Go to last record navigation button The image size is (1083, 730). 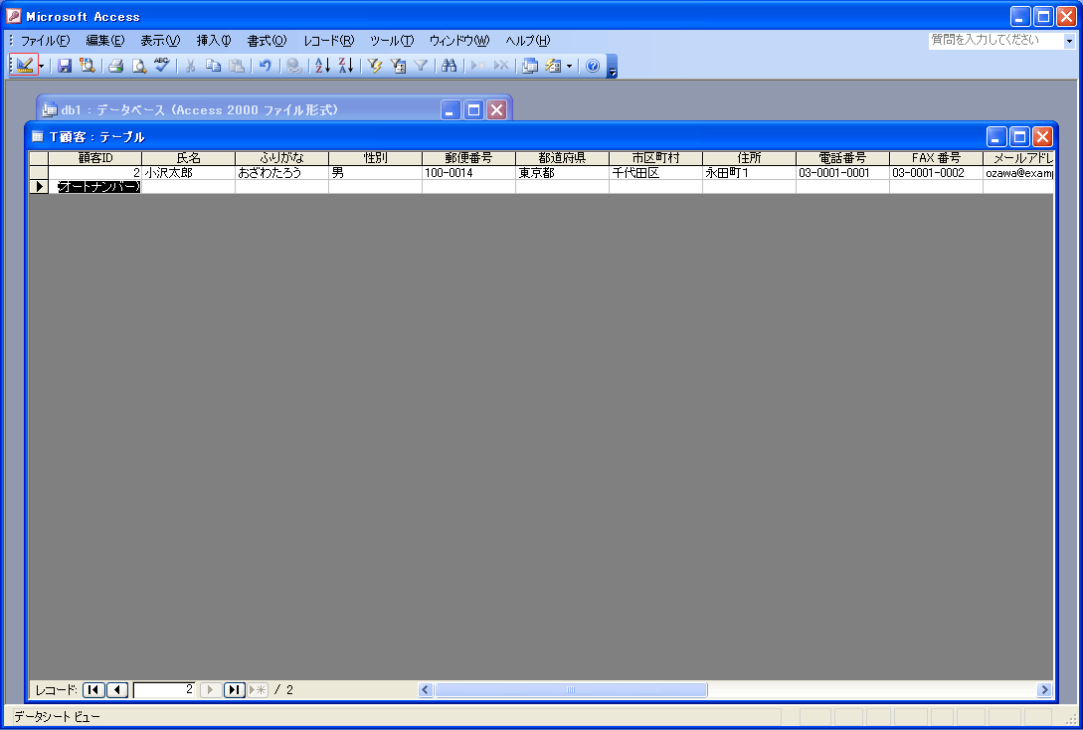235,689
